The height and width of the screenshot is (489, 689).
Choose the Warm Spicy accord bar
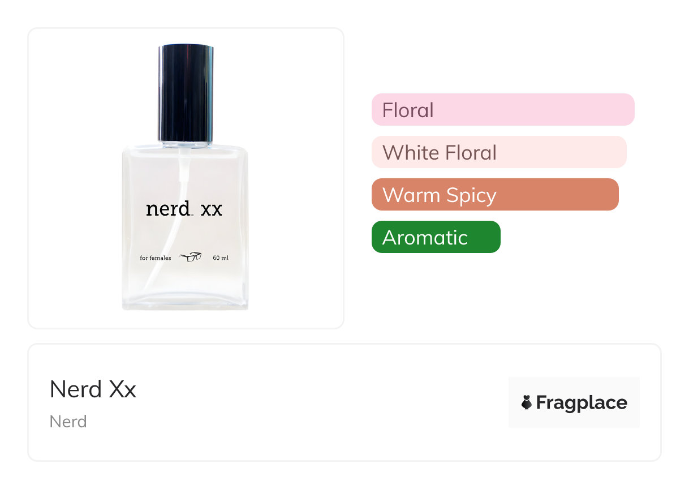tap(494, 195)
